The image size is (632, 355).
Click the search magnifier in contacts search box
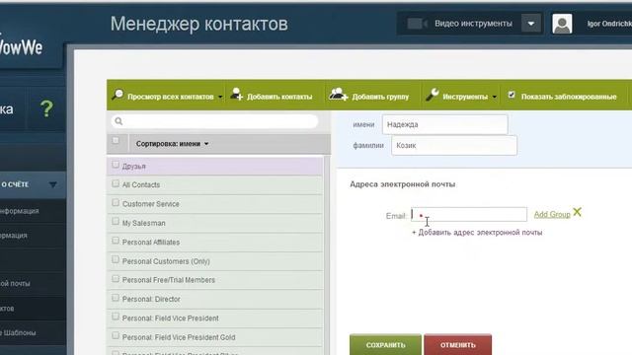(x=118, y=121)
